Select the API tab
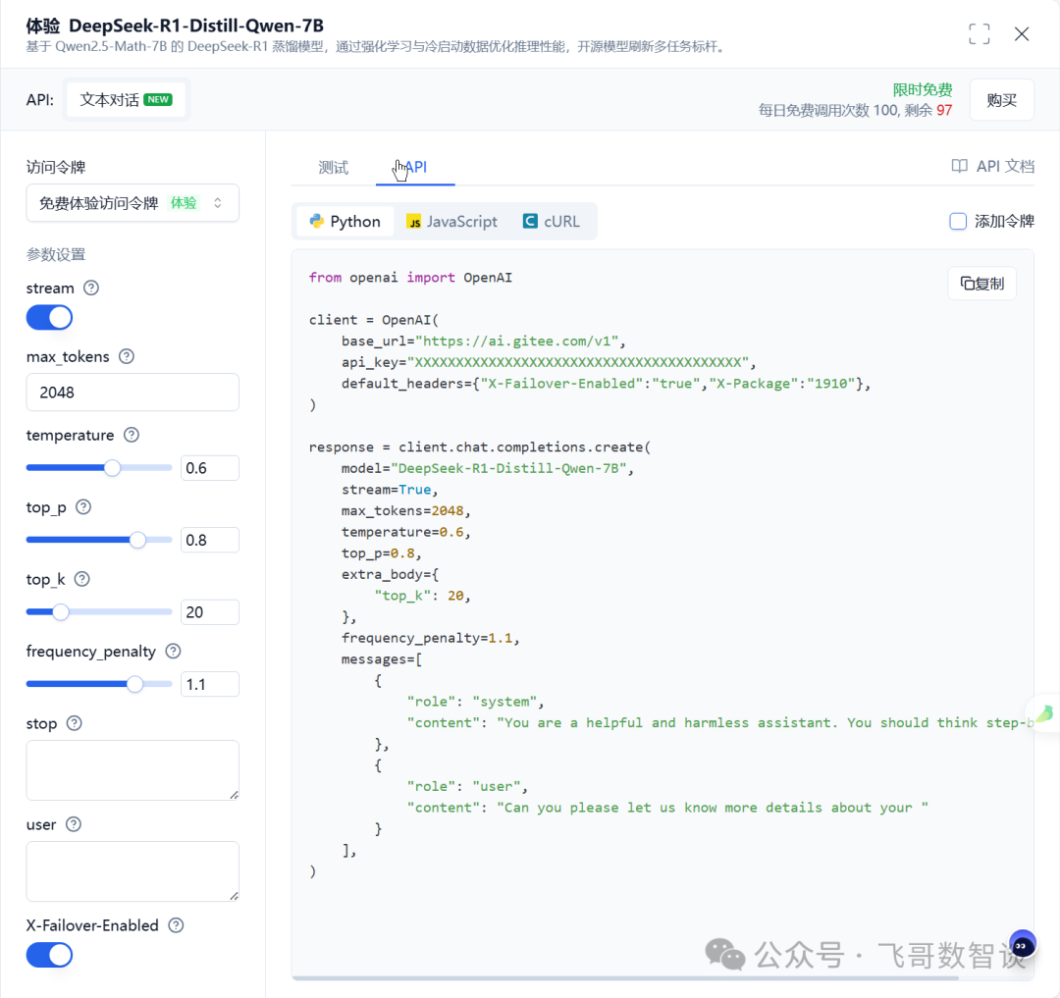 pyautogui.click(x=415, y=167)
